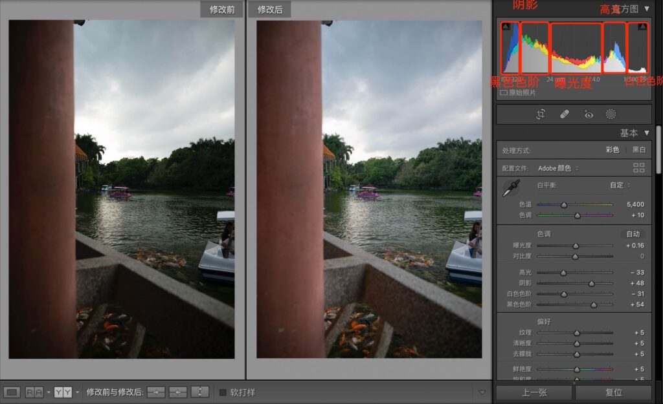Viewport: 663px width, 404px height.
Task: Collapse the 基本 basic panel
Action: 646,133
